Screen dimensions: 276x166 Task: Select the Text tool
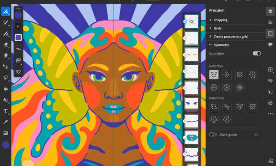tap(6, 111)
